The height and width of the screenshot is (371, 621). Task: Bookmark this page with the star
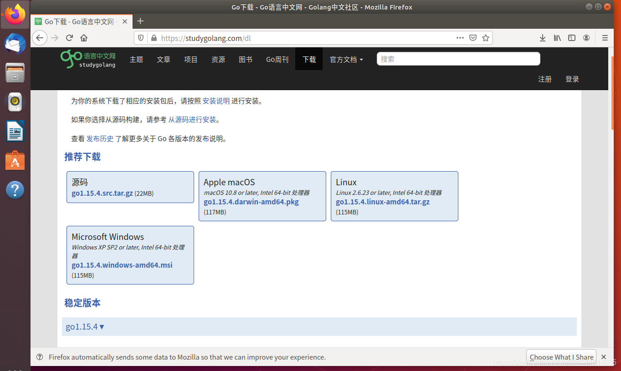pos(486,38)
